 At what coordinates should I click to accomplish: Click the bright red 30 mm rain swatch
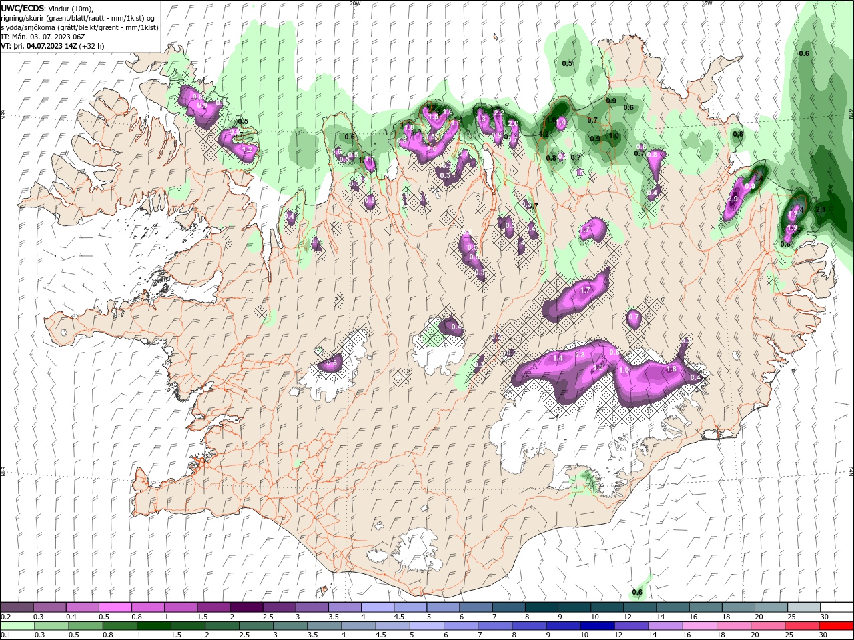836,626
